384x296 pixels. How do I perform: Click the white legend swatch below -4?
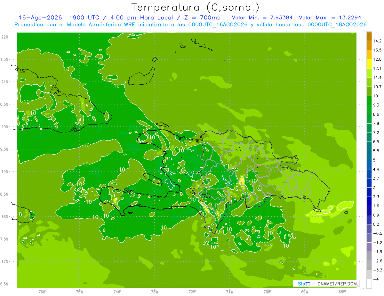[x=369, y=284]
